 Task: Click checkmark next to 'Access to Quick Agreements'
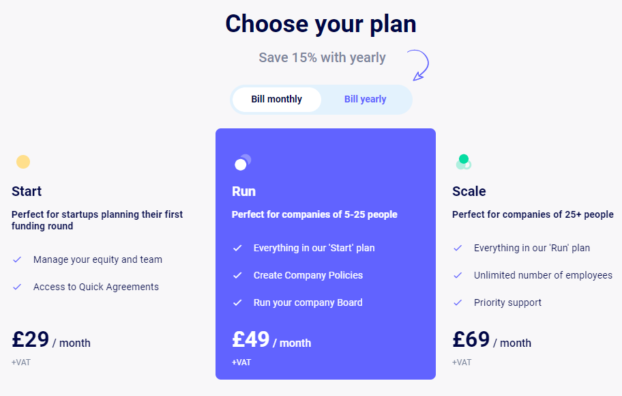[x=17, y=287]
